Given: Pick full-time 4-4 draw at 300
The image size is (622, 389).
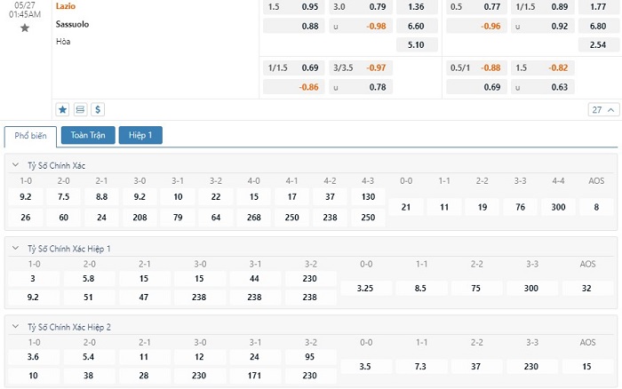Looking at the screenshot, I should (x=558, y=207).
